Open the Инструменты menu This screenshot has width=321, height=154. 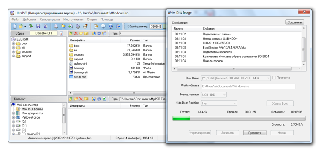pyautogui.click(x=73, y=19)
